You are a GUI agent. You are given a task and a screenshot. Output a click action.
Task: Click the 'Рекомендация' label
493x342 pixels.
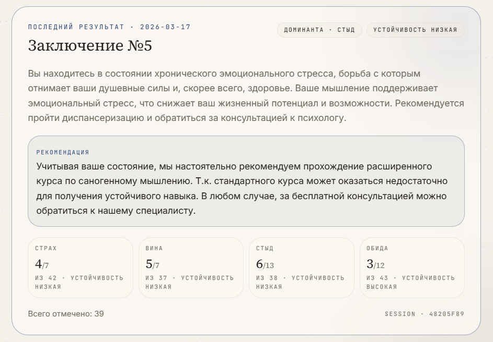[x=63, y=152]
